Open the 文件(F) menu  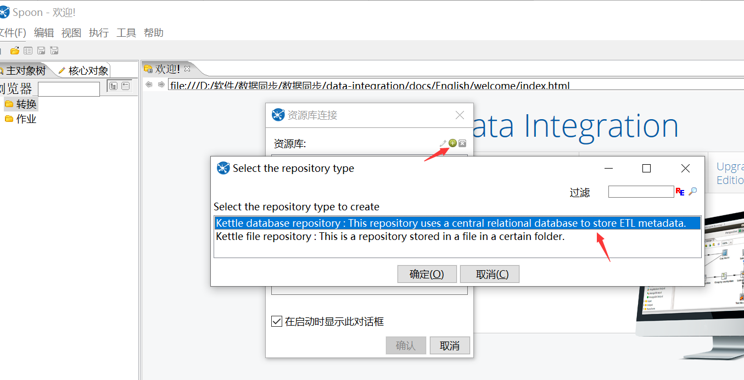coord(12,32)
